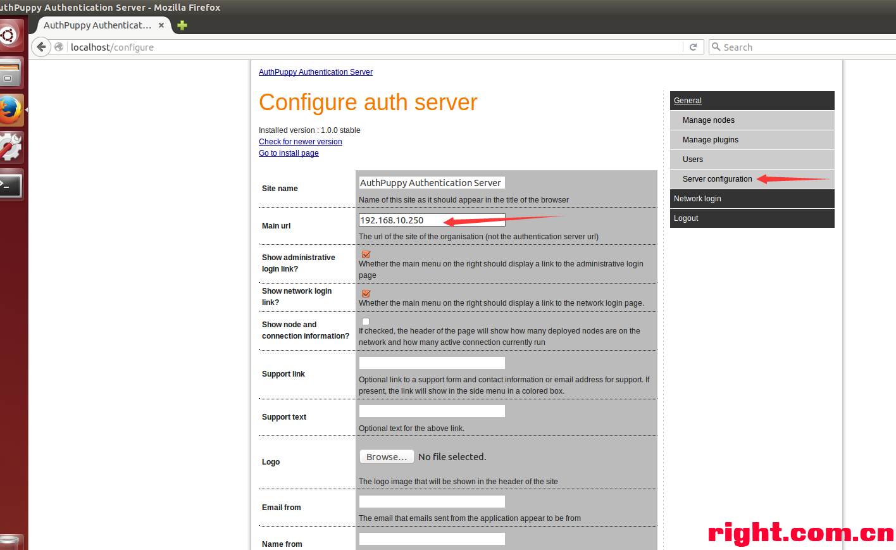This screenshot has height=550, width=896.
Task: Open Manage nodes menu item
Action: pyautogui.click(x=752, y=120)
